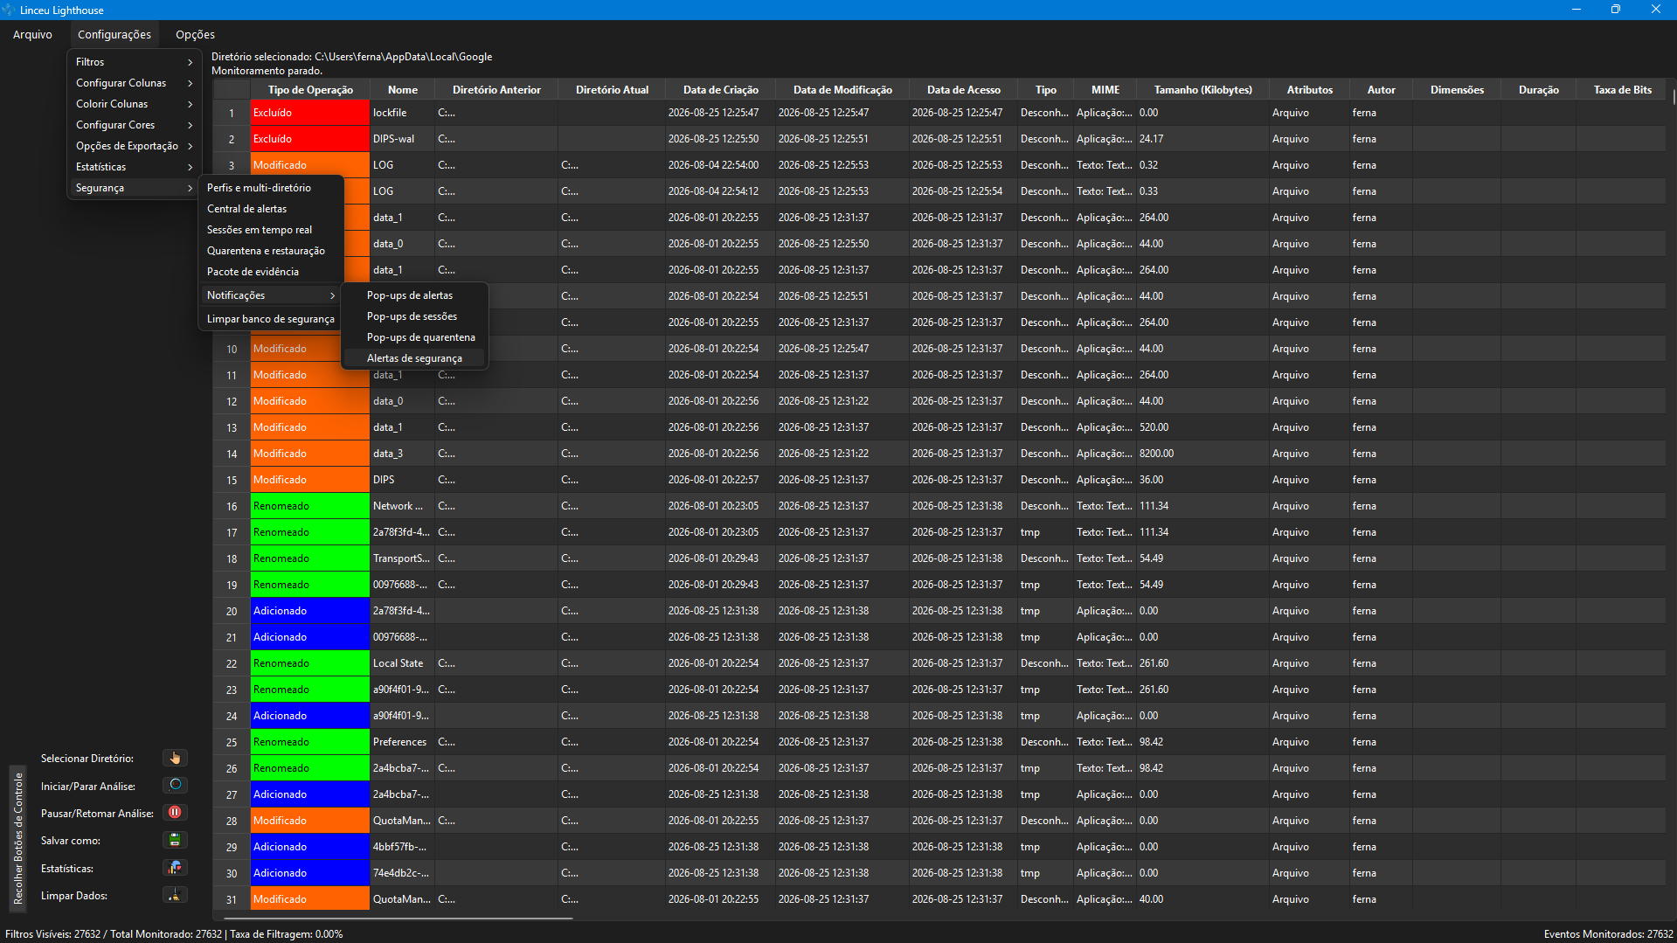Click the '8200.00' size cell
This screenshot has height=943, width=1677.
[x=1202, y=454]
